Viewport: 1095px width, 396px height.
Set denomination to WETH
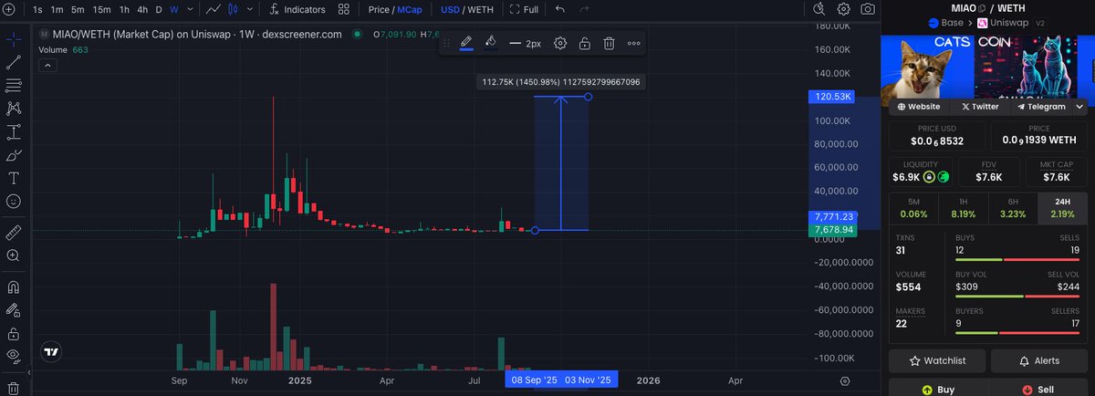click(x=480, y=9)
